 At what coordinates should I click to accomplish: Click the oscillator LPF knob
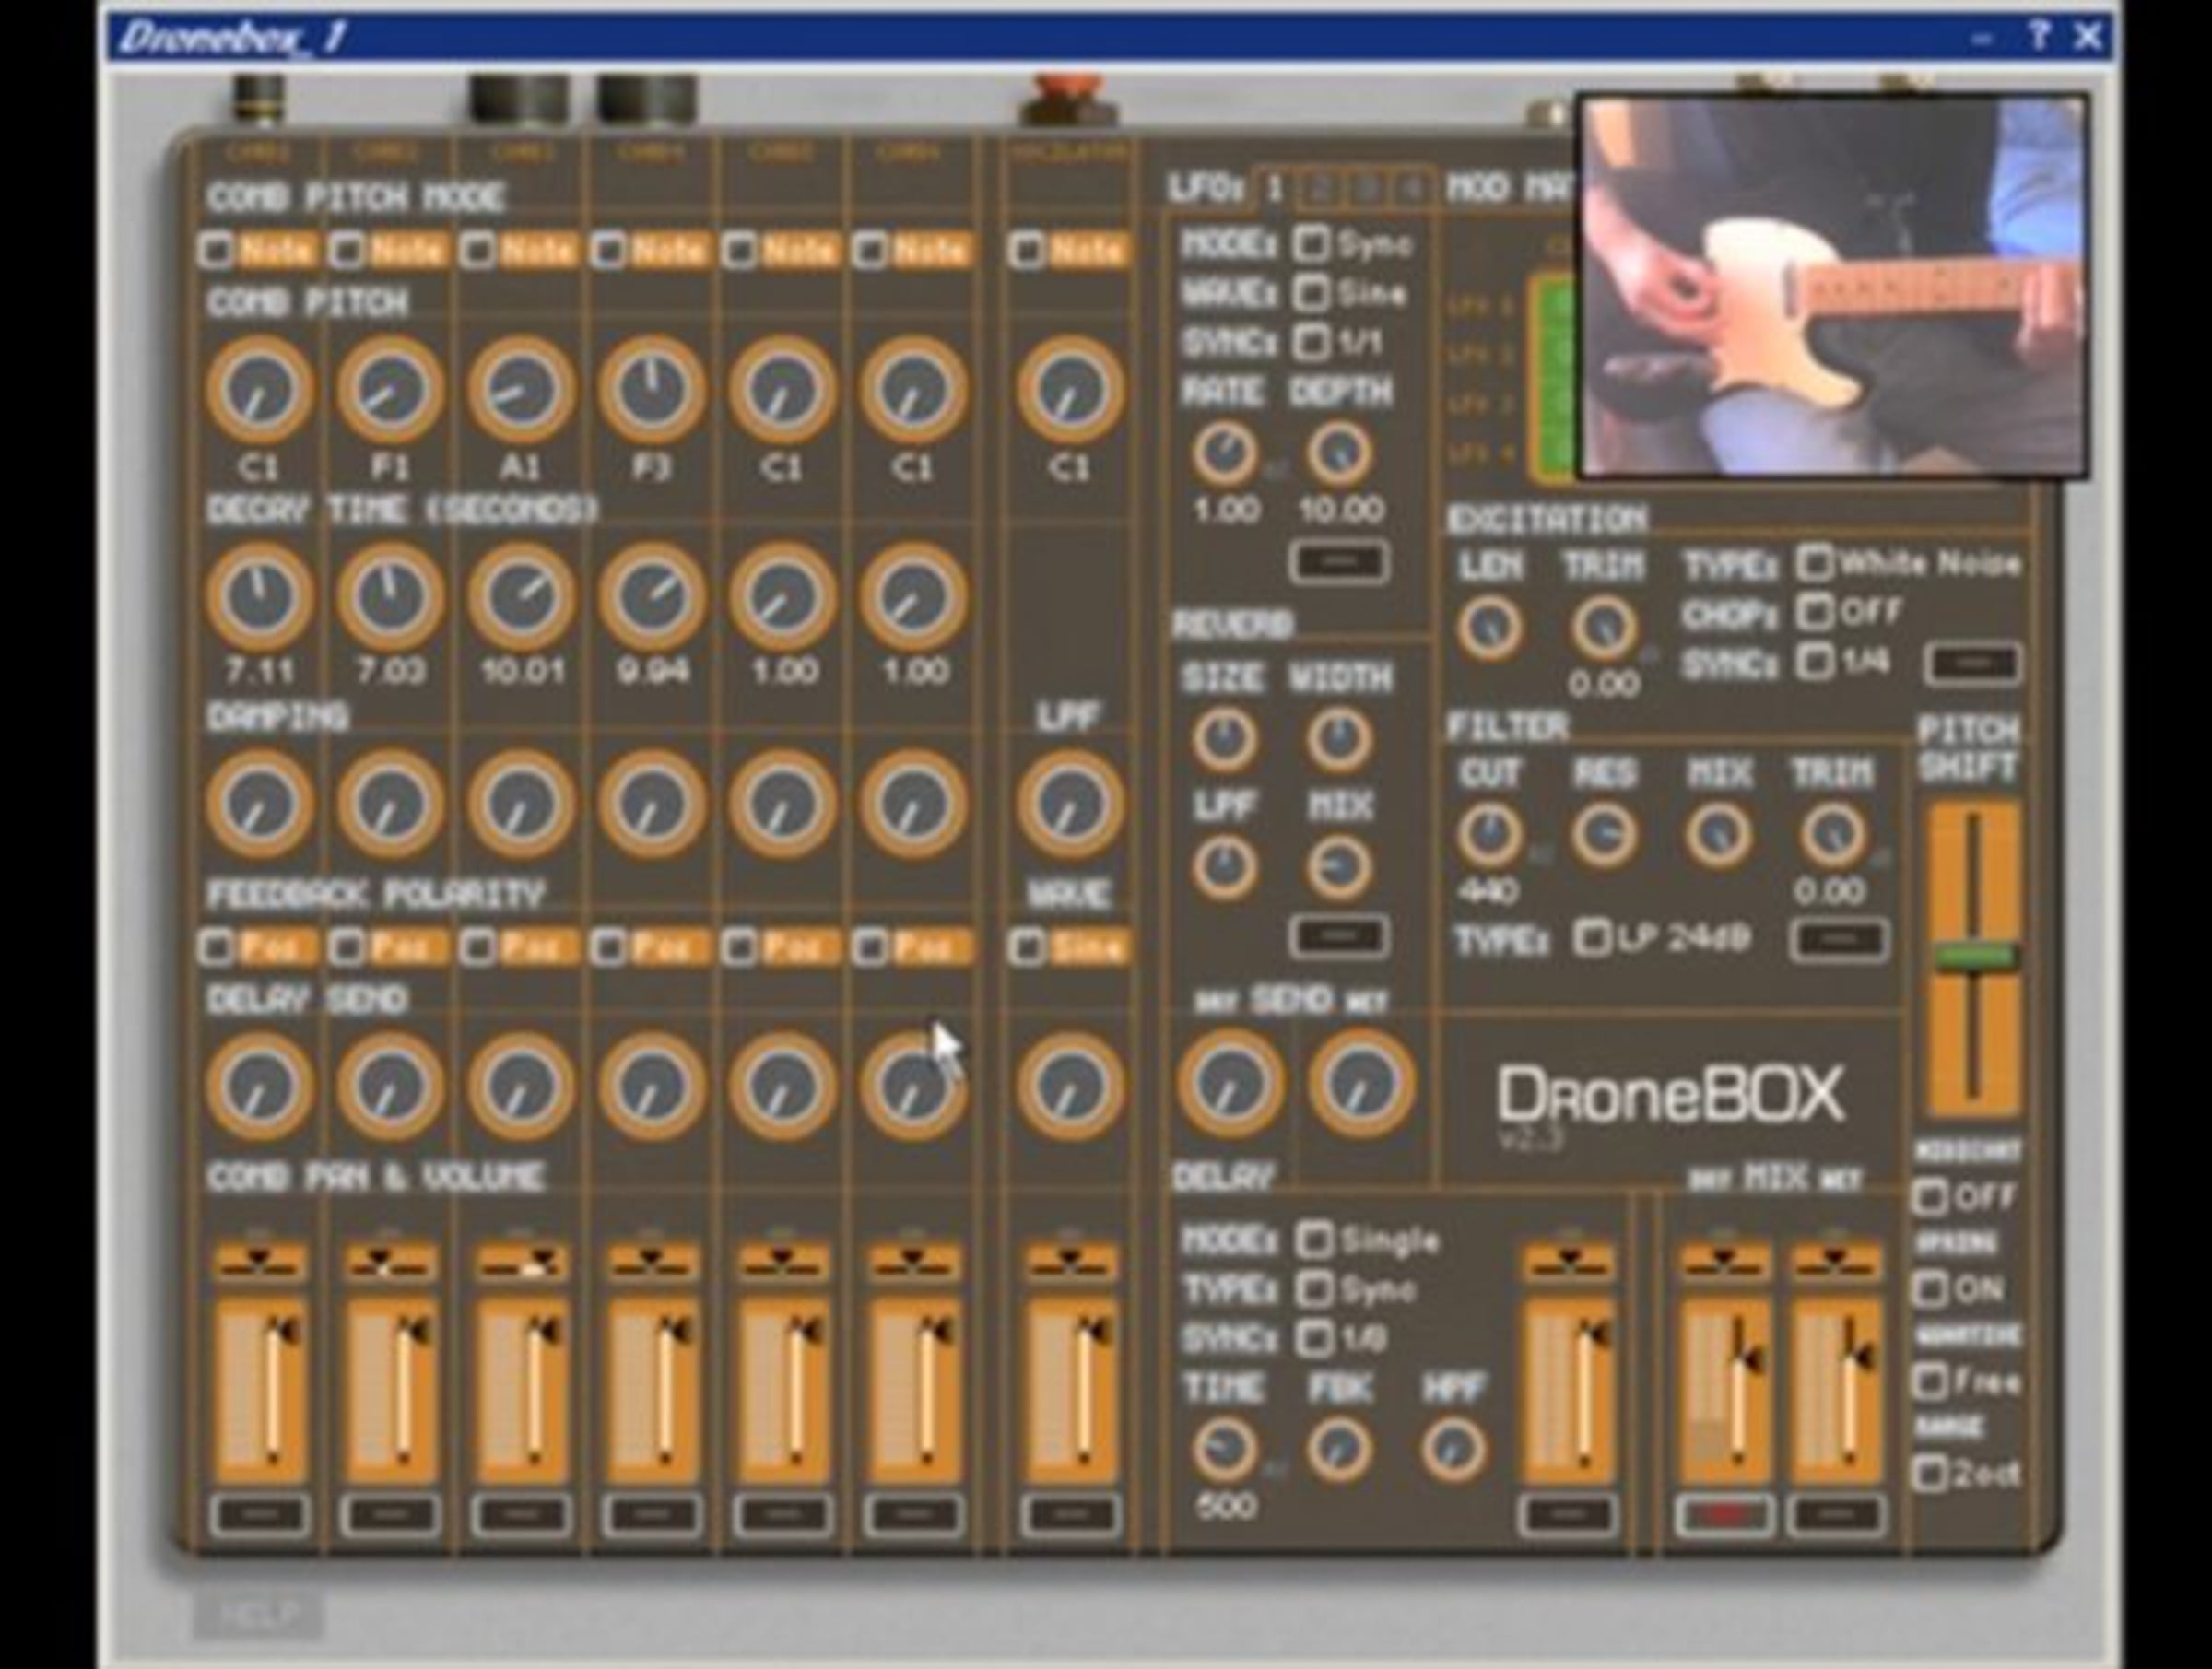pos(1070,805)
